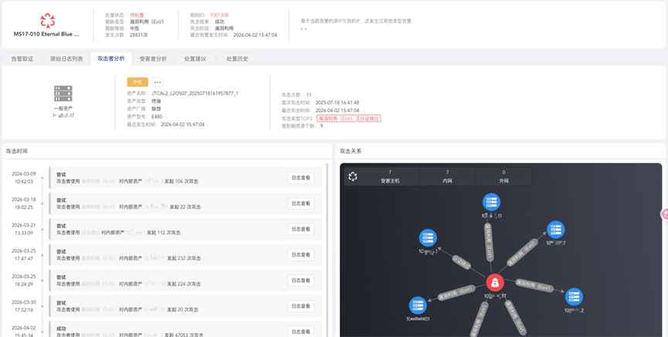The width and height of the screenshot is (668, 337).
Task: Open rule ID 1001308 link
Action: [x=219, y=15]
